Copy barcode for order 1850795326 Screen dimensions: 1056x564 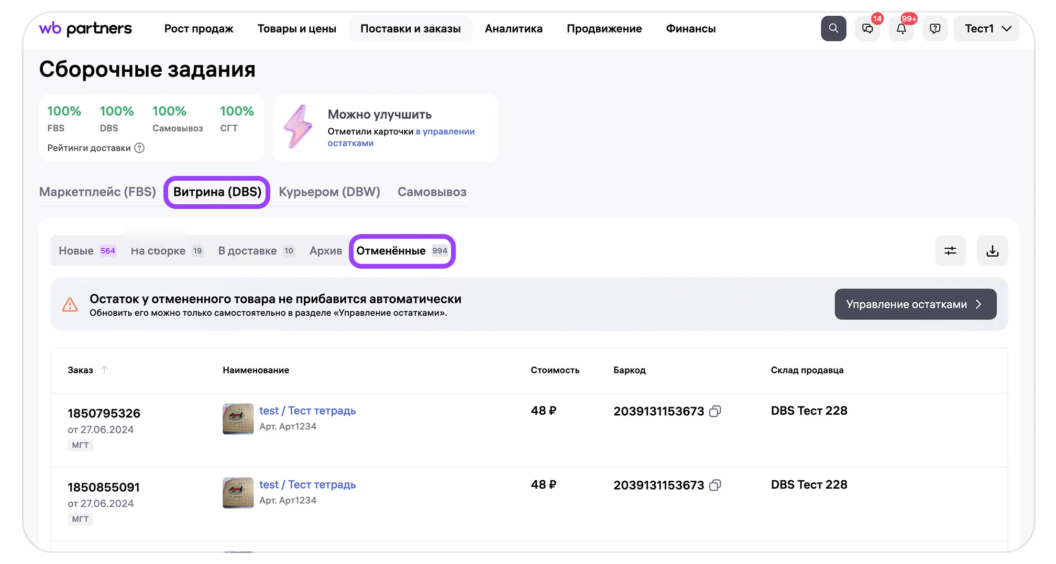coord(715,412)
